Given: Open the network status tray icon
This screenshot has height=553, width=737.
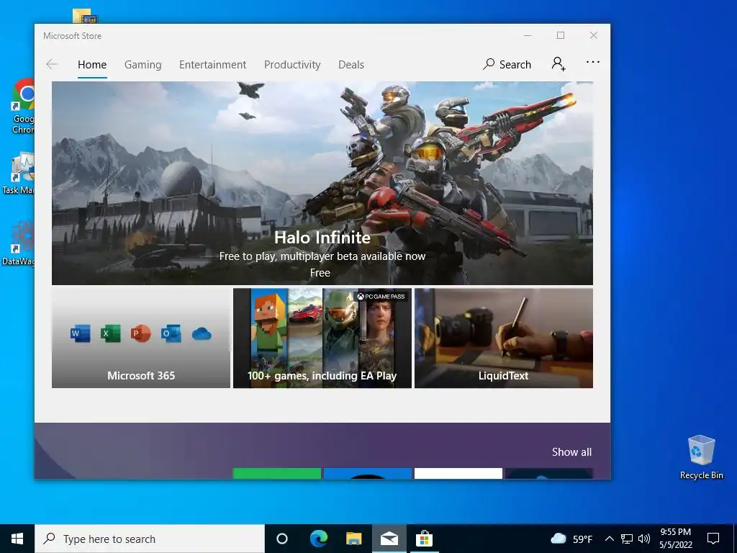Looking at the screenshot, I should 627,539.
